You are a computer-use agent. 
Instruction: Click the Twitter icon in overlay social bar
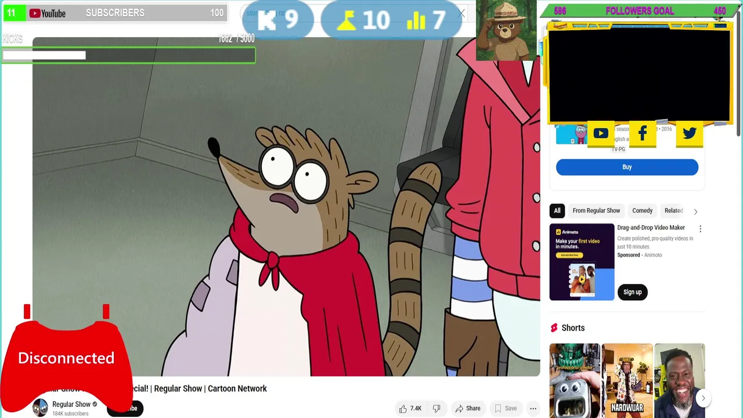click(x=690, y=134)
